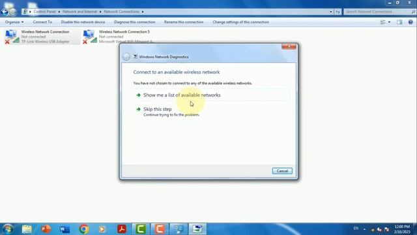Image resolution: width=417 pixels, height=235 pixels.
Task: Open the green Camtasia taskbar icon
Action: [141, 229]
